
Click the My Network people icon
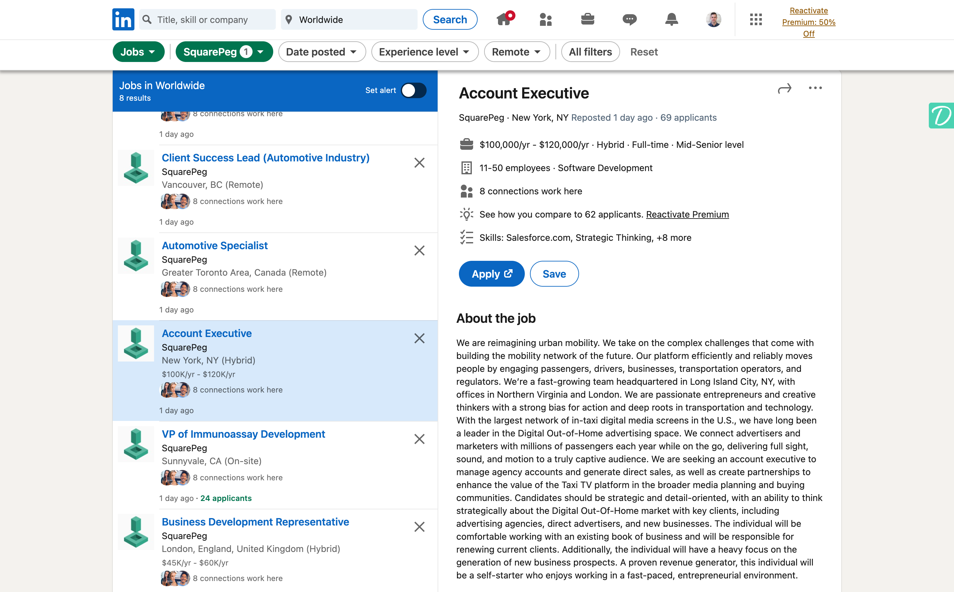pos(546,19)
